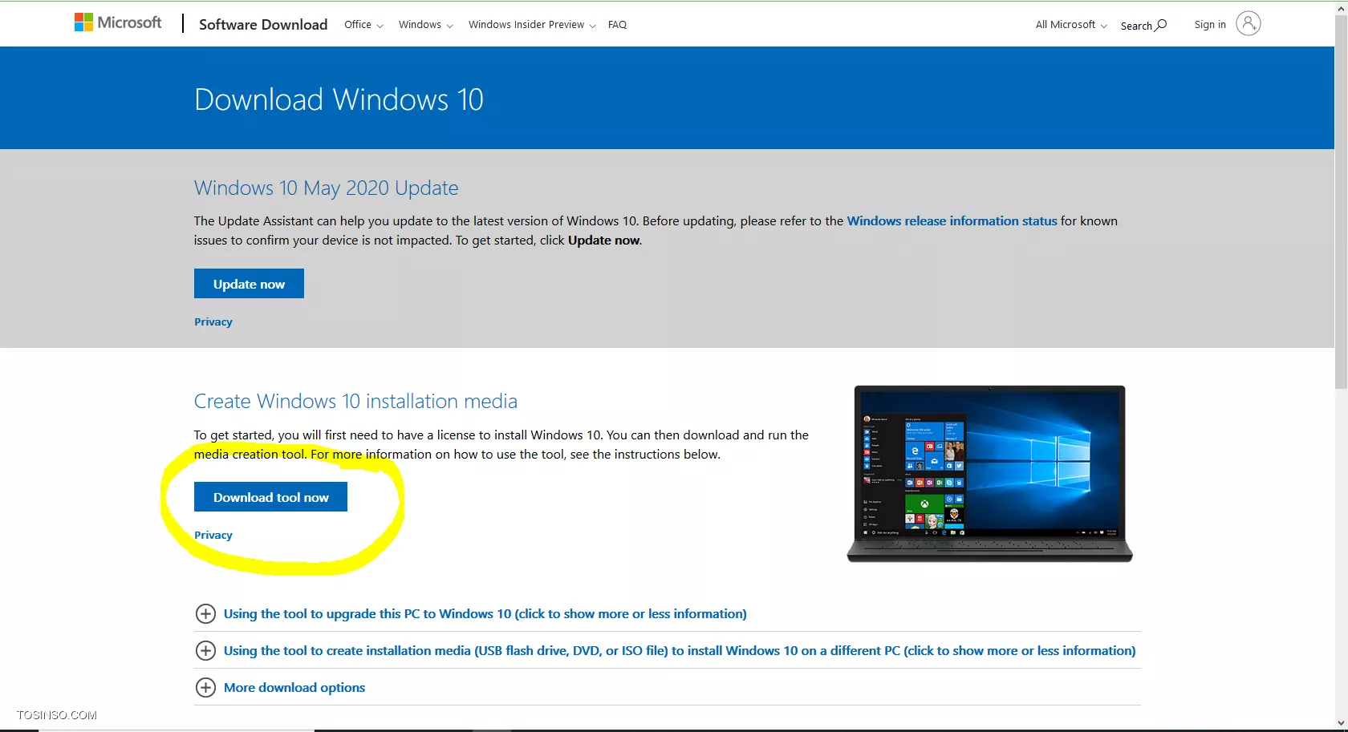Open Windows release information status link
This screenshot has height=732, width=1348.
952,220
